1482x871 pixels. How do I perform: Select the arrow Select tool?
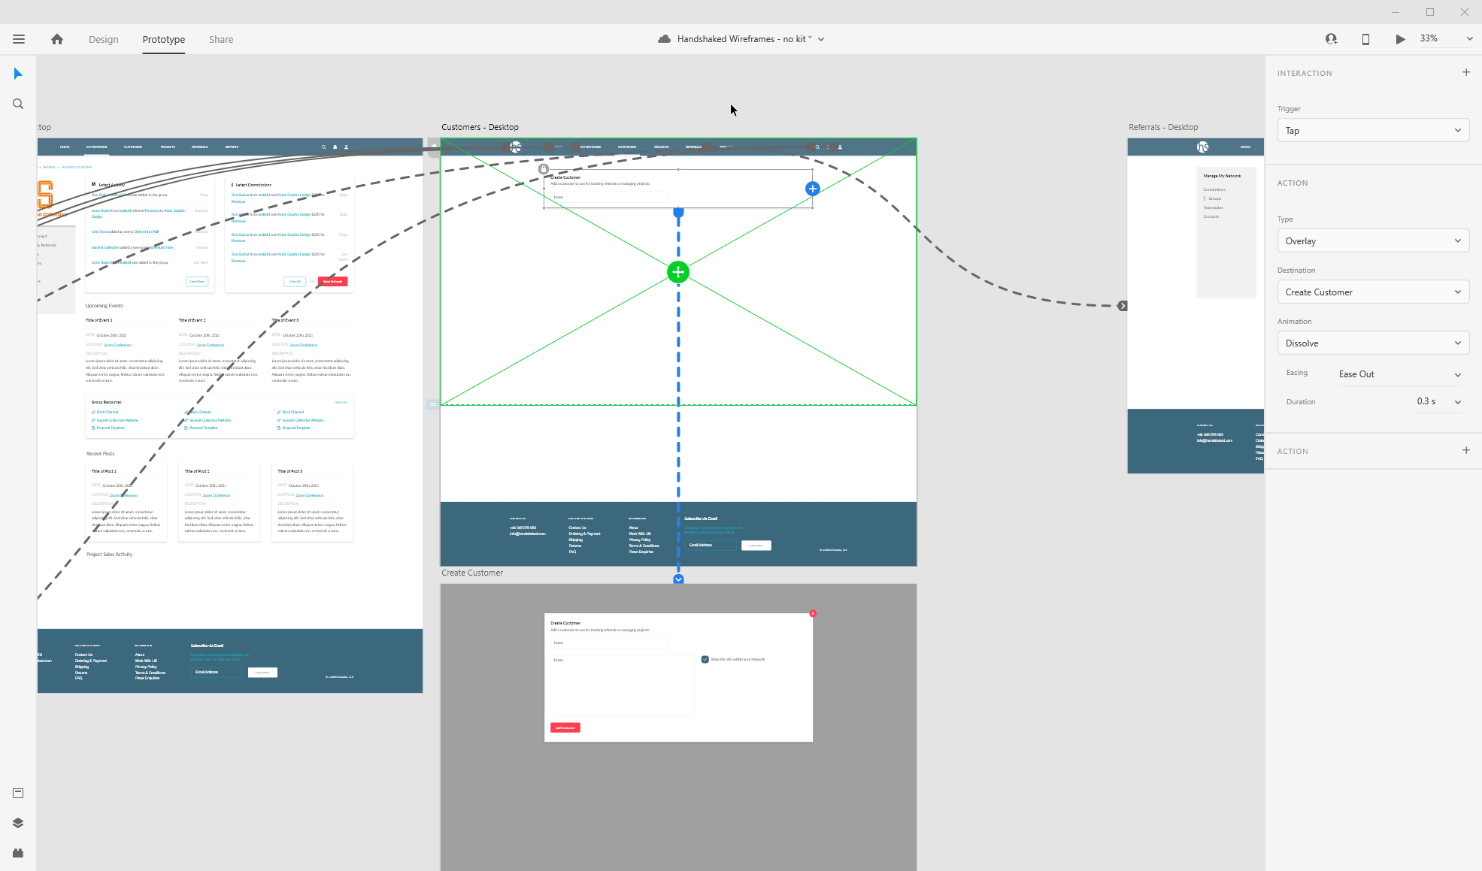[18, 74]
